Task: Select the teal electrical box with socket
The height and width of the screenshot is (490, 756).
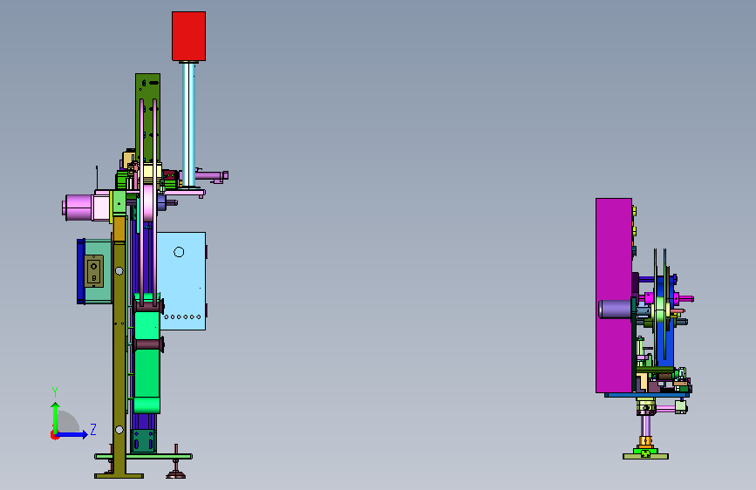Action: (x=95, y=271)
